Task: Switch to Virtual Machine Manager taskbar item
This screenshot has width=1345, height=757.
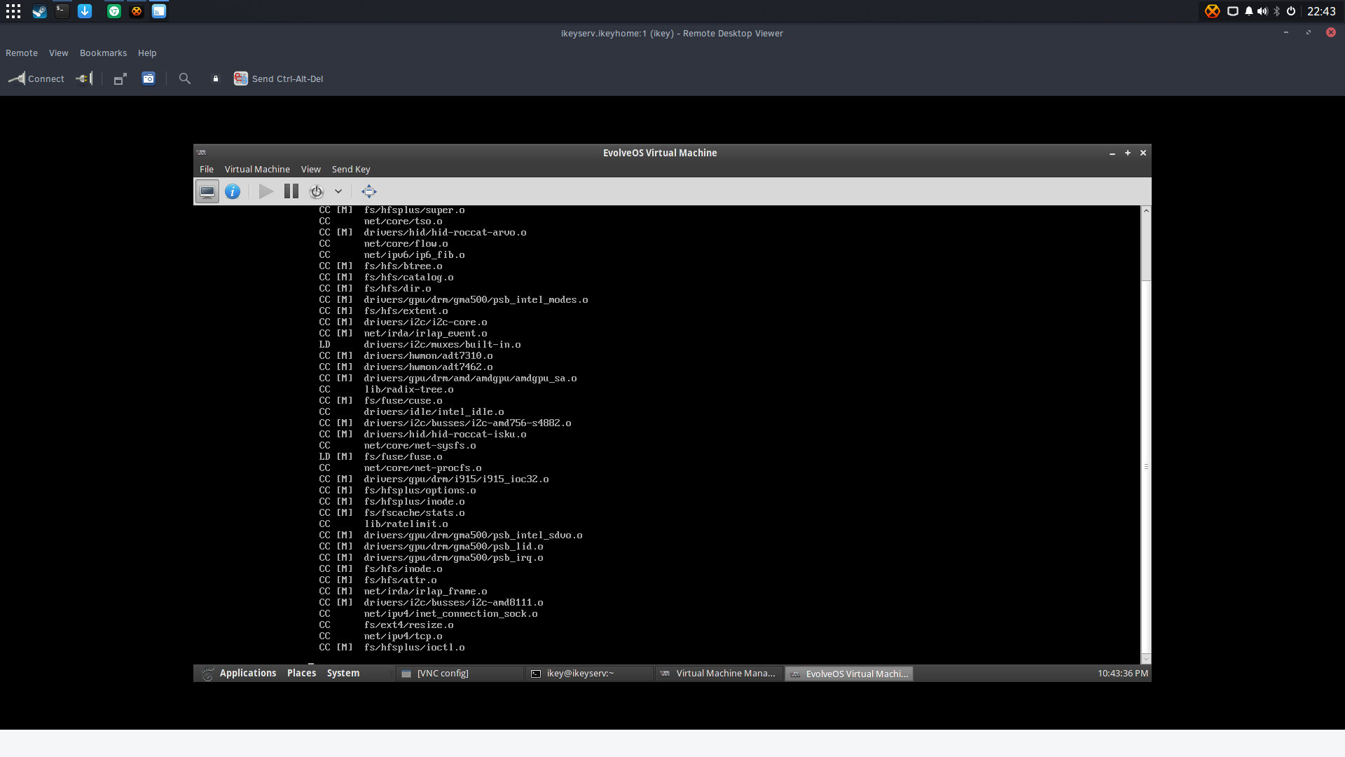Action: [719, 674]
